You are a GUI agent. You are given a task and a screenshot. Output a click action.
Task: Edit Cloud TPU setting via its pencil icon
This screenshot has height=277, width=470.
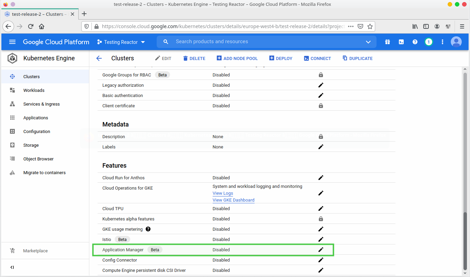pyautogui.click(x=321, y=208)
